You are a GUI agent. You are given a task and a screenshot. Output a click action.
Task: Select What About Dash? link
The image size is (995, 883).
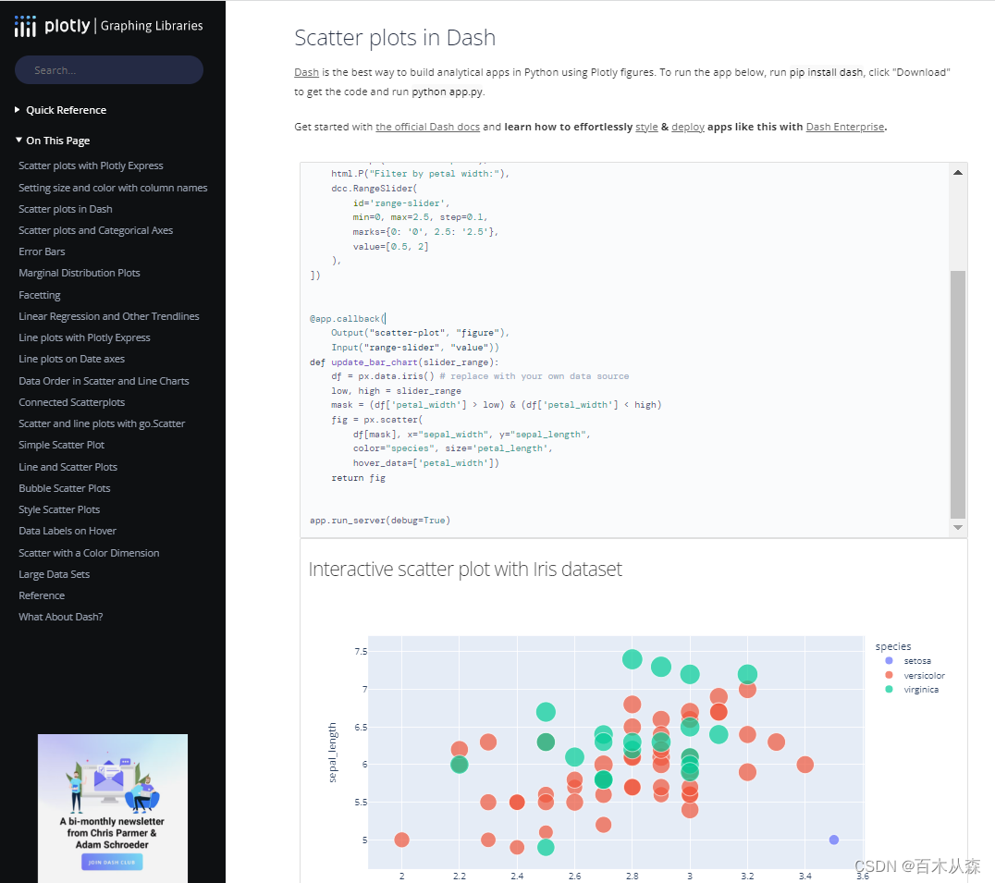pyautogui.click(x=61, y=617)
